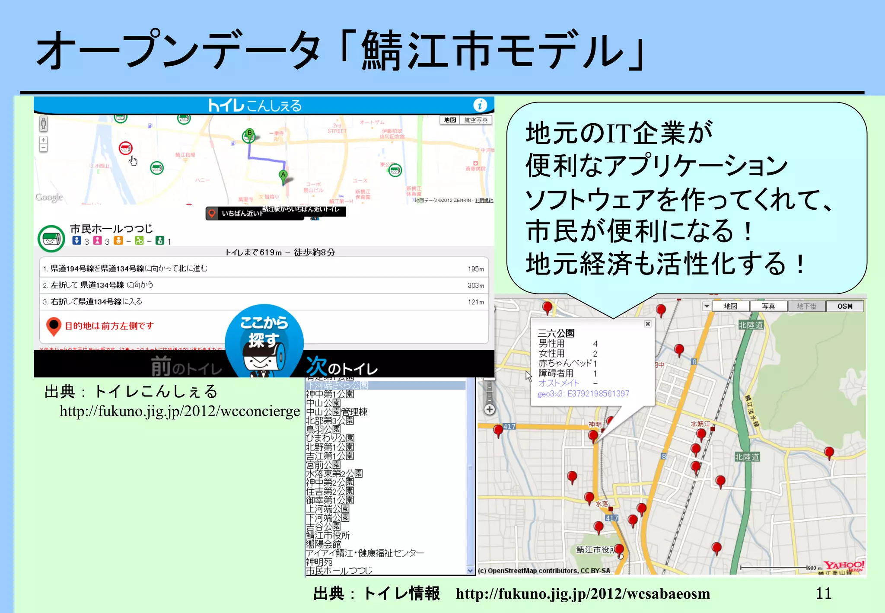Open the wcconcierge source URL
Screen dimensions: 885x613
tap(180, 411)
